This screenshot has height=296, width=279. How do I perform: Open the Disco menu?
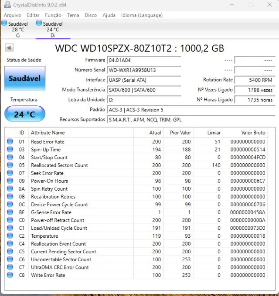pyautogui.click(x=91, y=15)
